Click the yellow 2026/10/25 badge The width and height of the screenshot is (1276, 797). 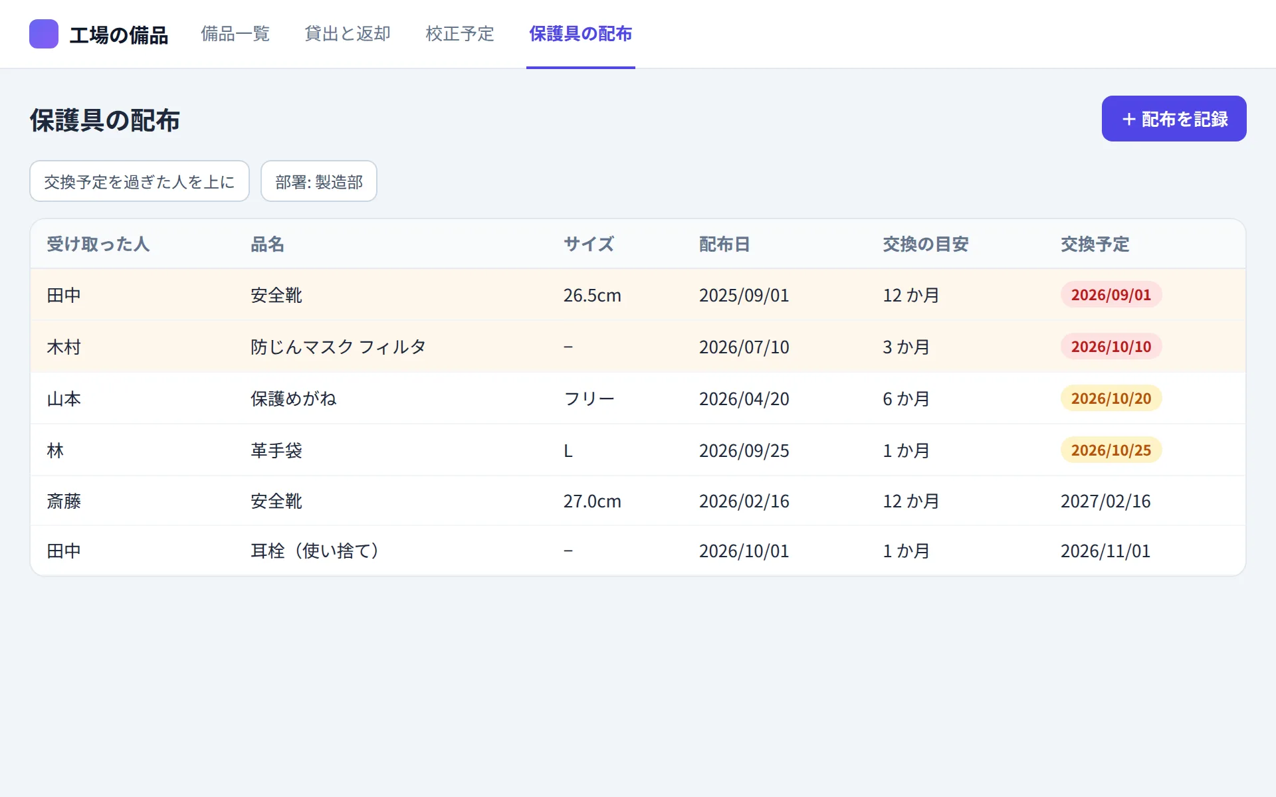(x=1111, y=450)
